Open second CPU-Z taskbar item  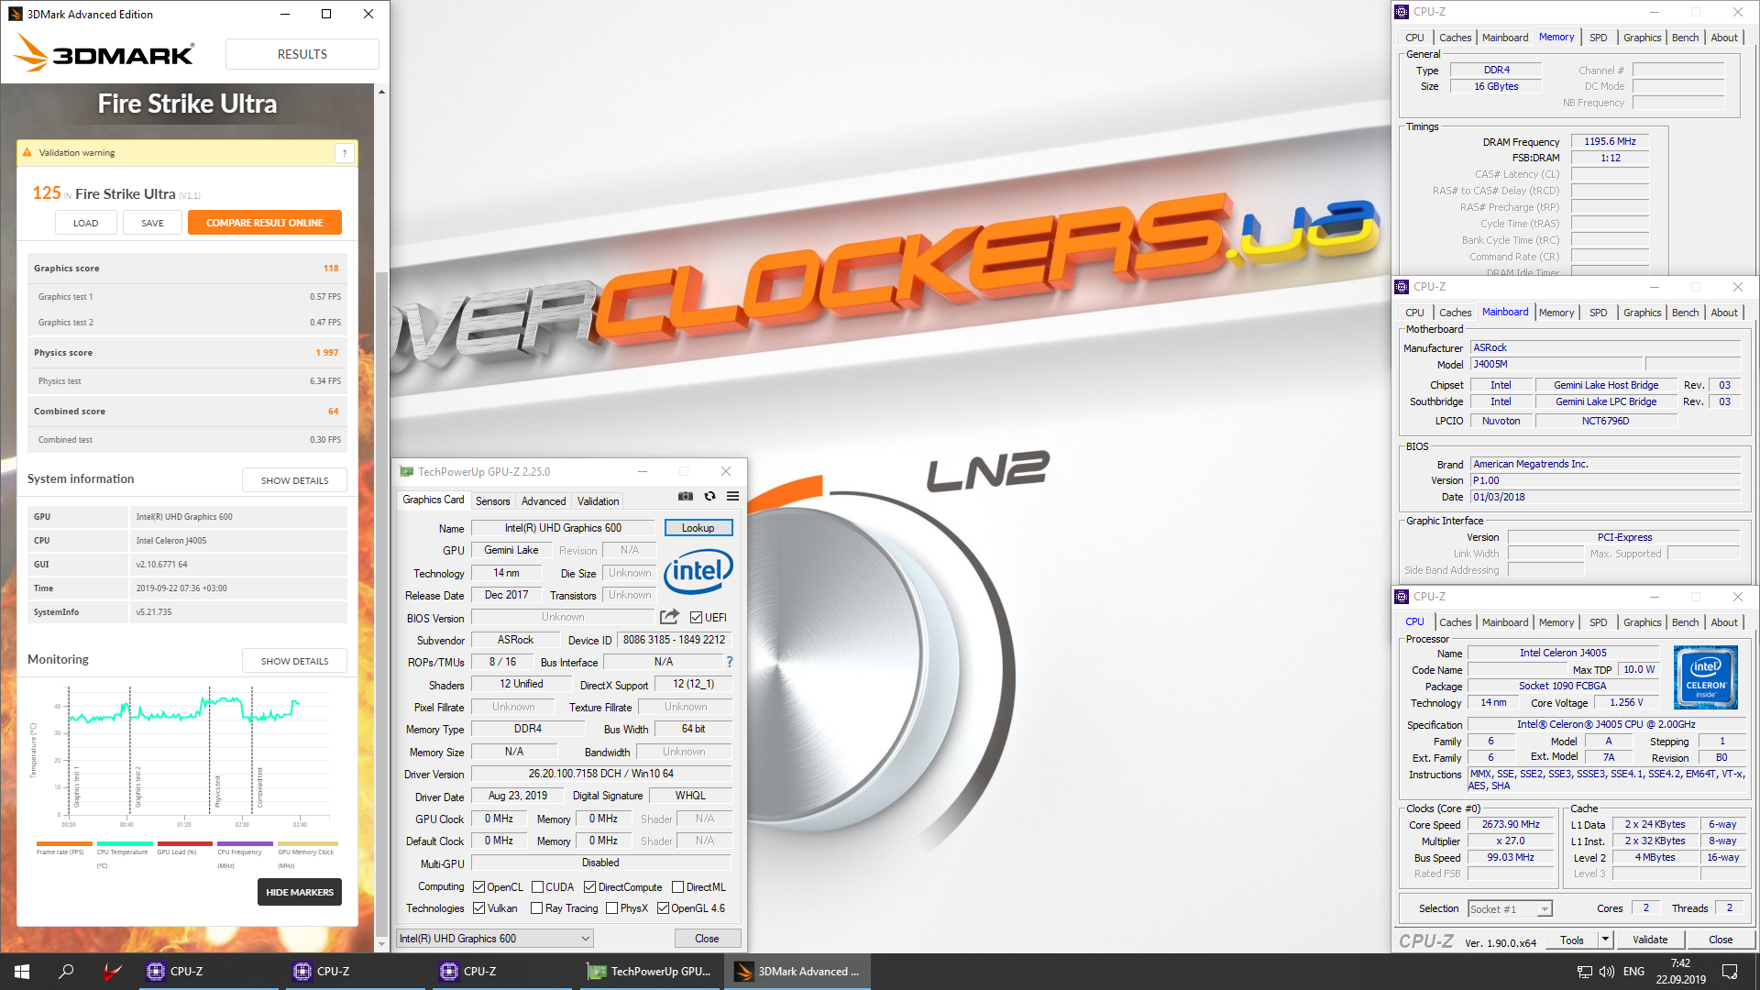pos(356,972)
